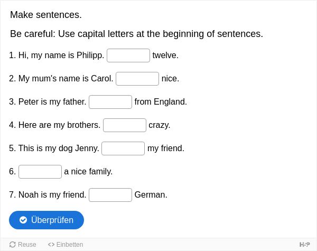This screenshot has width=317, height=251.
Task: Click the Überprüfen button label
Action: (x=52, y=220)
